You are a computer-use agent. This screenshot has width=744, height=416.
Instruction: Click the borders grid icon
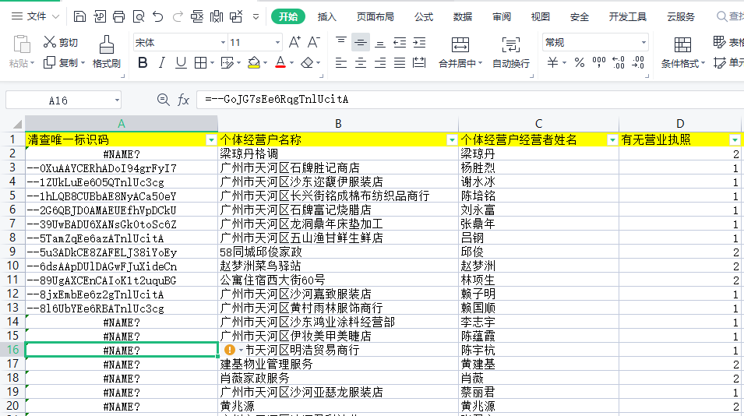click(201, 62)
